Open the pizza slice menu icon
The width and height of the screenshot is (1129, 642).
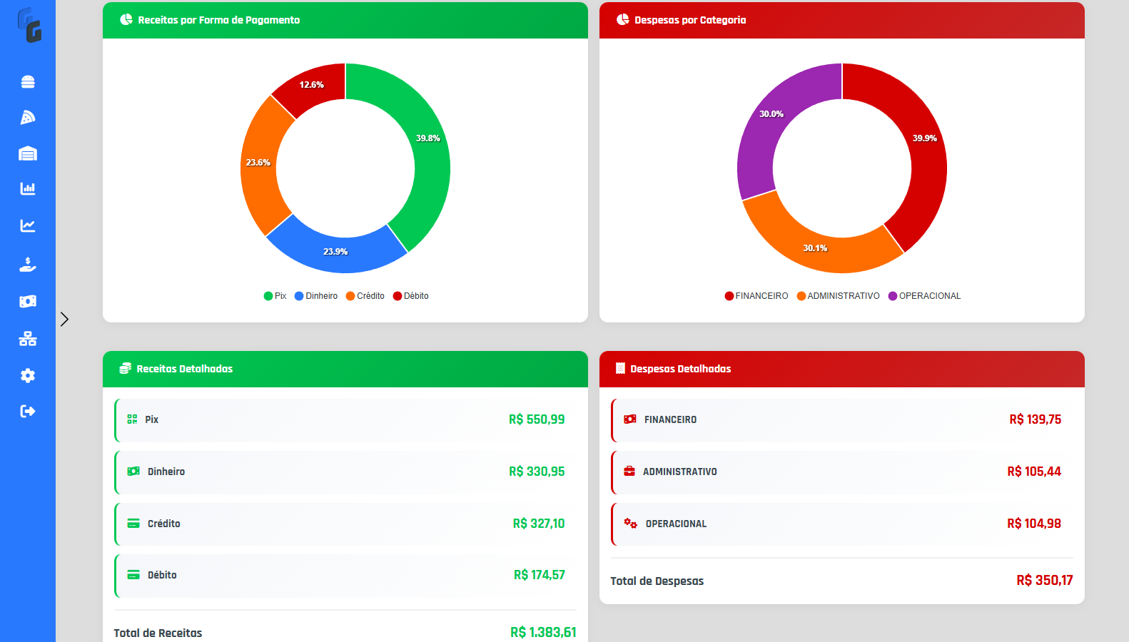click(x=28, y=118)
